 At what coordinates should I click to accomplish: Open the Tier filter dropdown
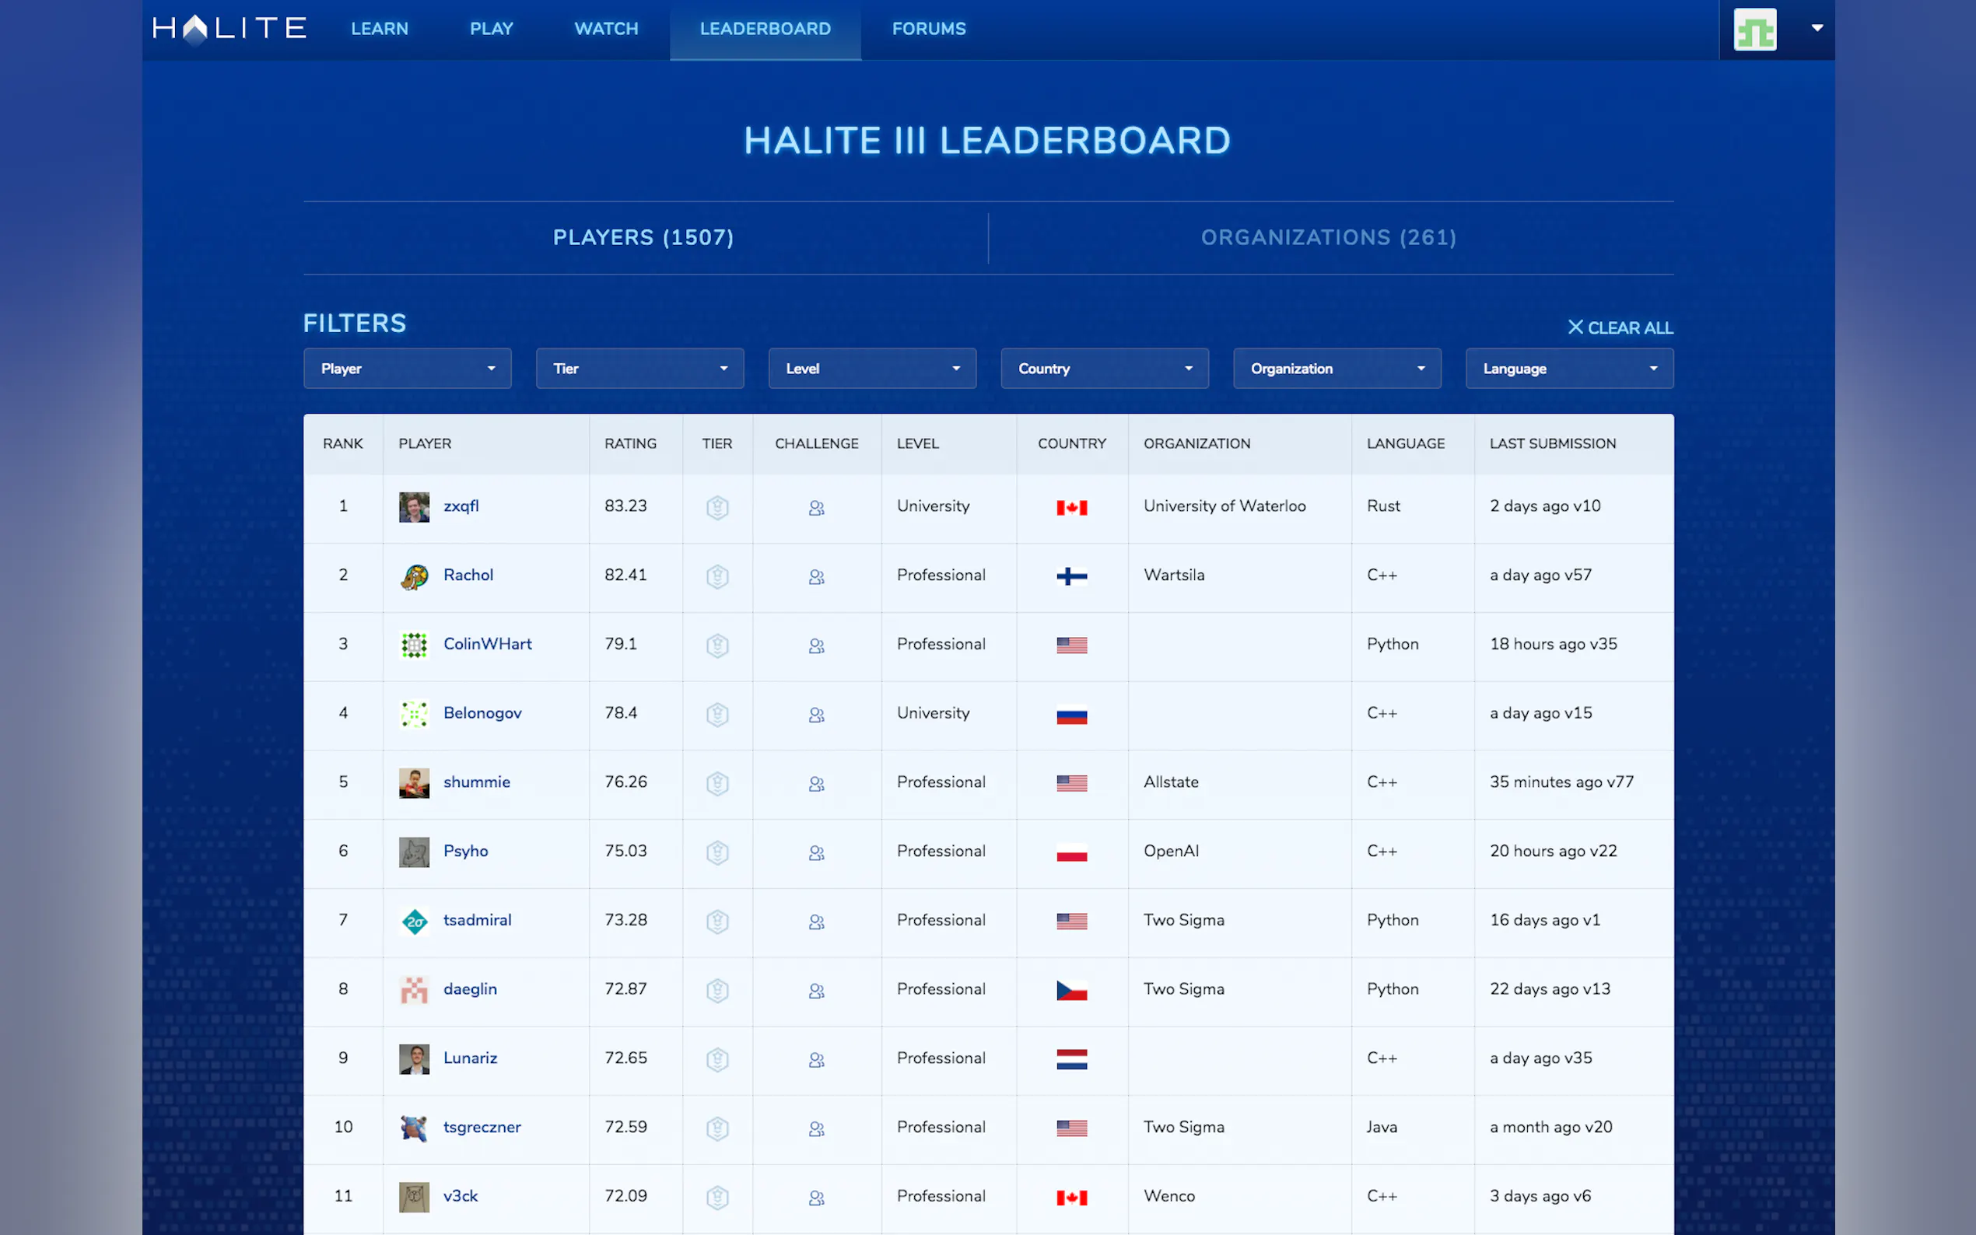pyautogui.click(x=639, y=369)
